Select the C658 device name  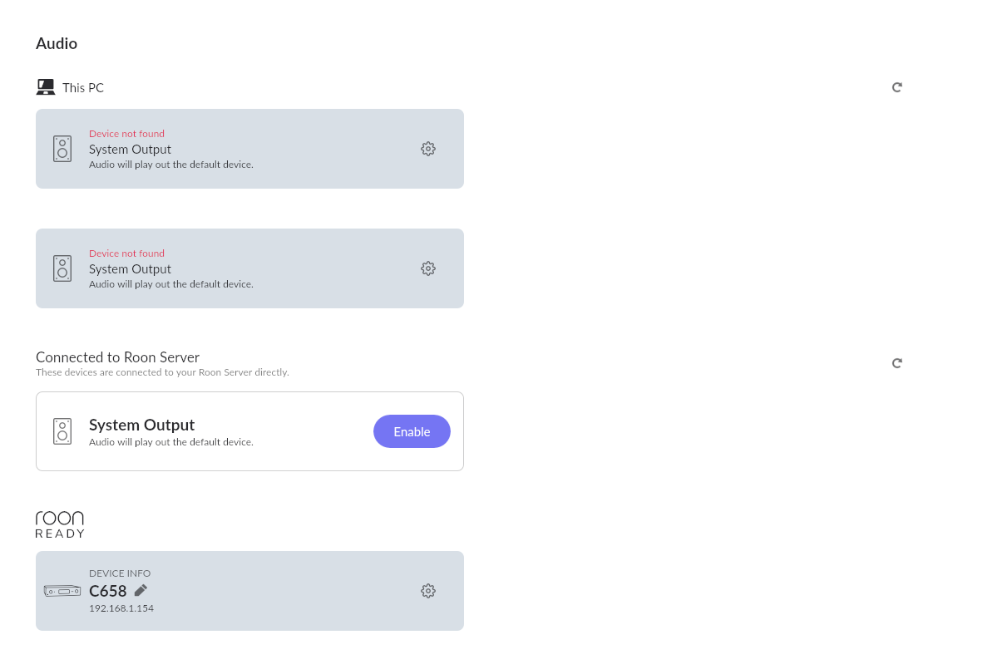(108, 591)
